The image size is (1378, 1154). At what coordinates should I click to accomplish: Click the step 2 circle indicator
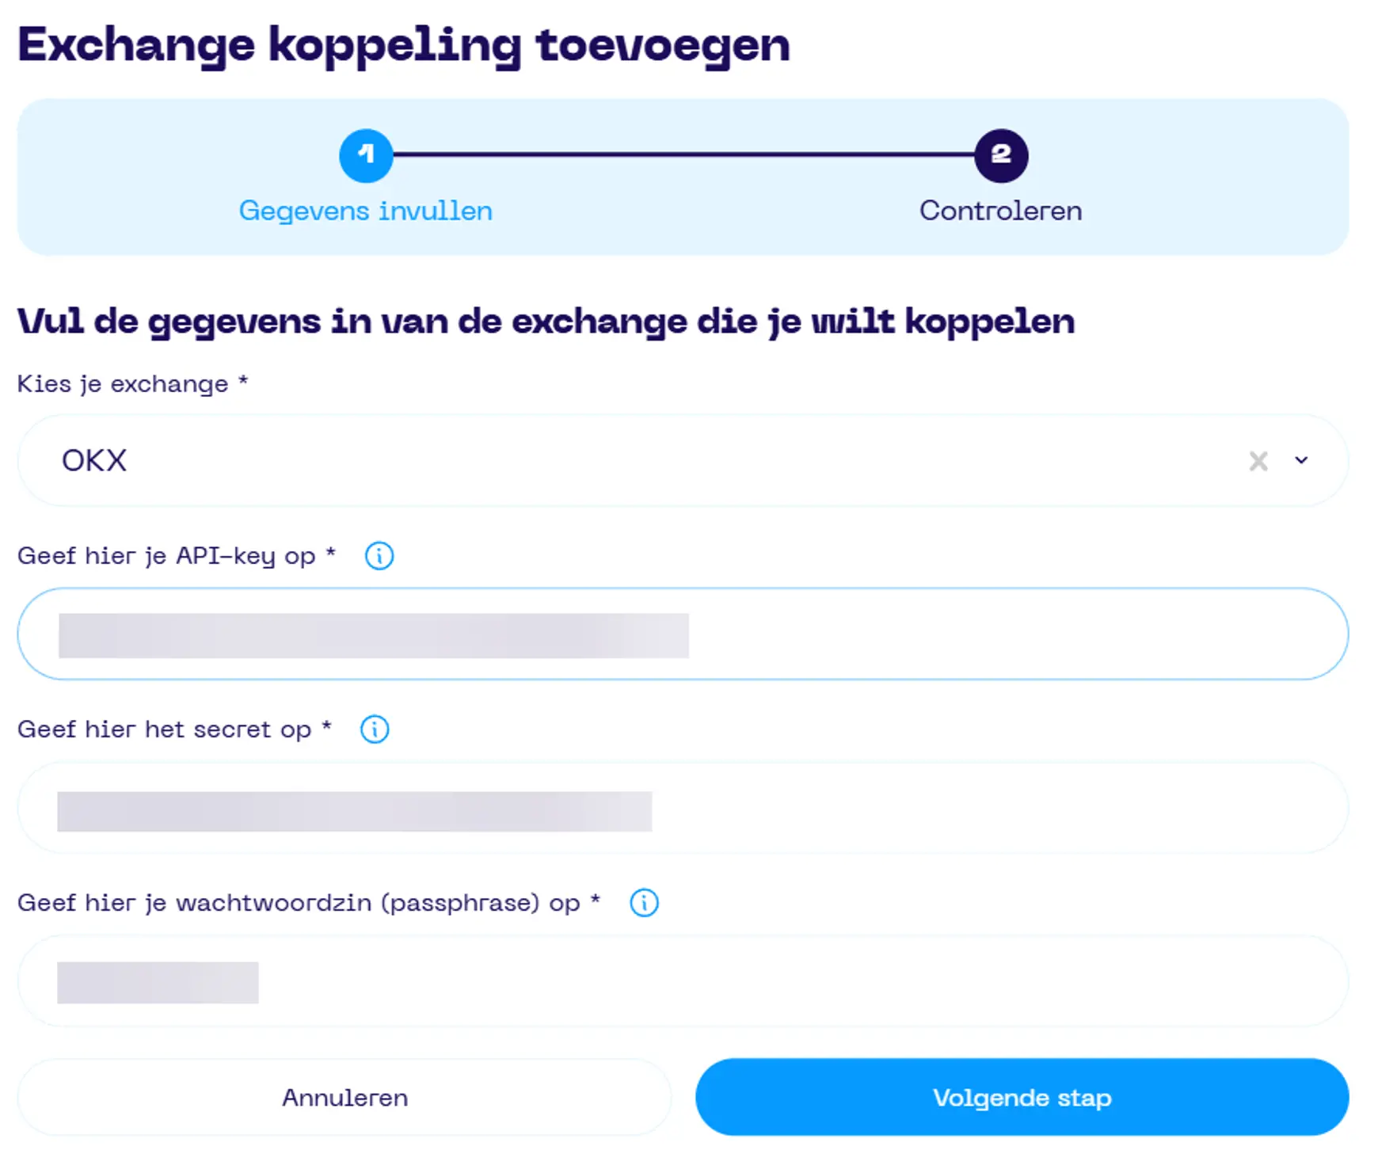[1001, 155]
